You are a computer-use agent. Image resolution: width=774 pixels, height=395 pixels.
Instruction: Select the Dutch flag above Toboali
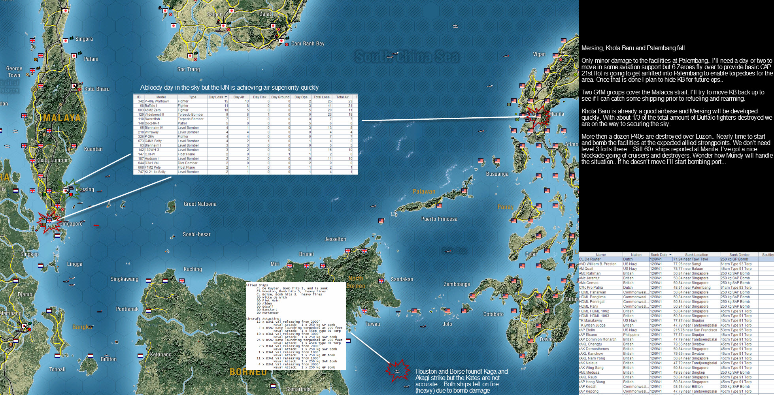pos(57,356)
